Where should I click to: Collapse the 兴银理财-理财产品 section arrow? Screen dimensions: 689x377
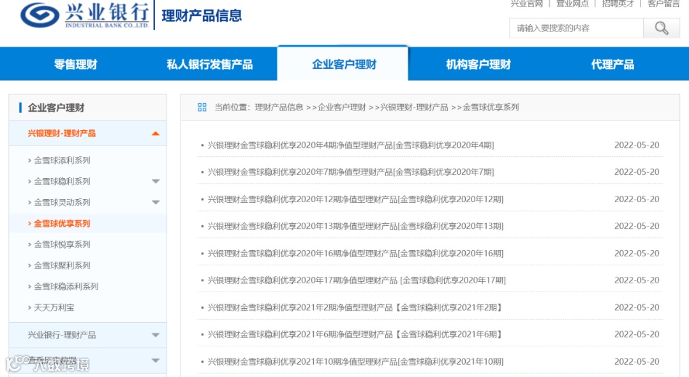(x=156, y=133)
